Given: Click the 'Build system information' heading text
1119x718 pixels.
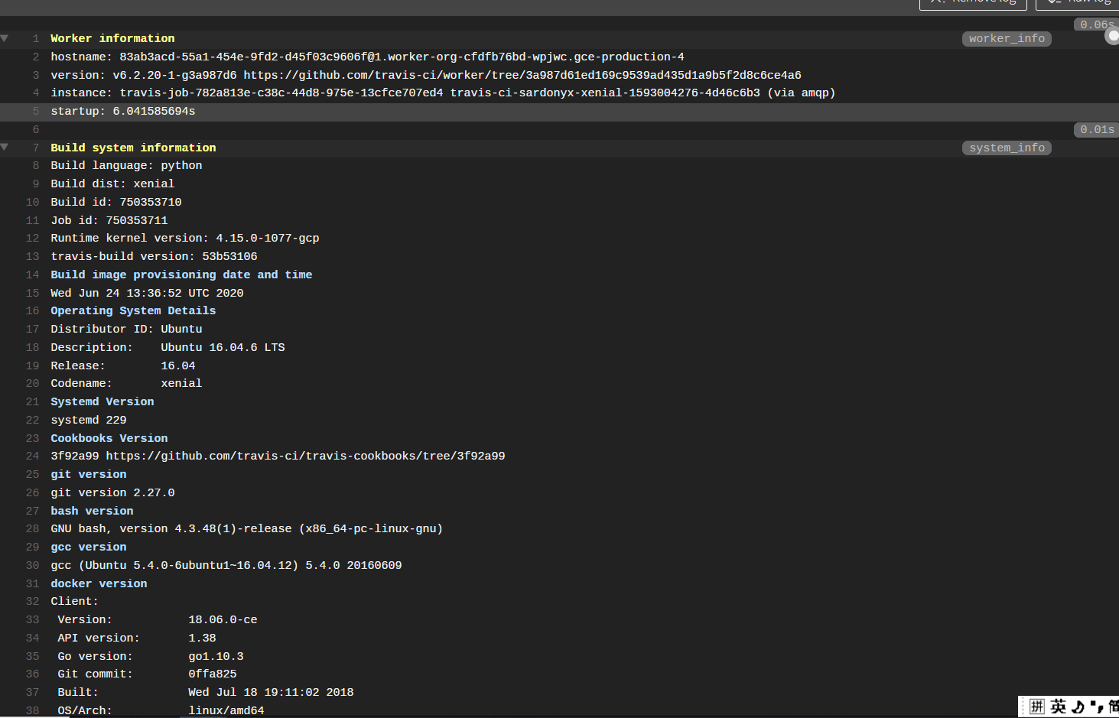Looking at the screenshot, I should 133,148.
